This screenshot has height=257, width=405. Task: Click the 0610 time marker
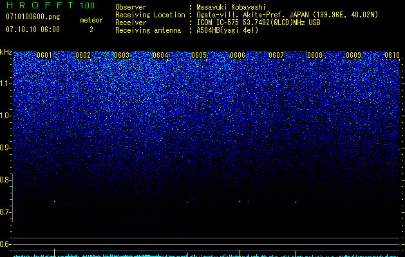(x=392, y=55)
